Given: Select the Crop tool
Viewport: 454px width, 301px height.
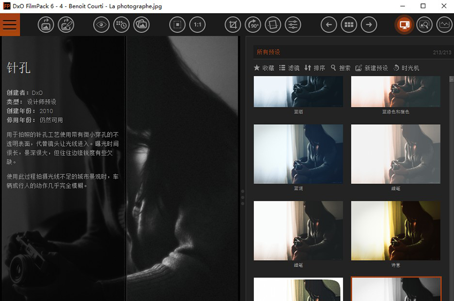Looking at the screenshot, I should click(x=233, y=25).
